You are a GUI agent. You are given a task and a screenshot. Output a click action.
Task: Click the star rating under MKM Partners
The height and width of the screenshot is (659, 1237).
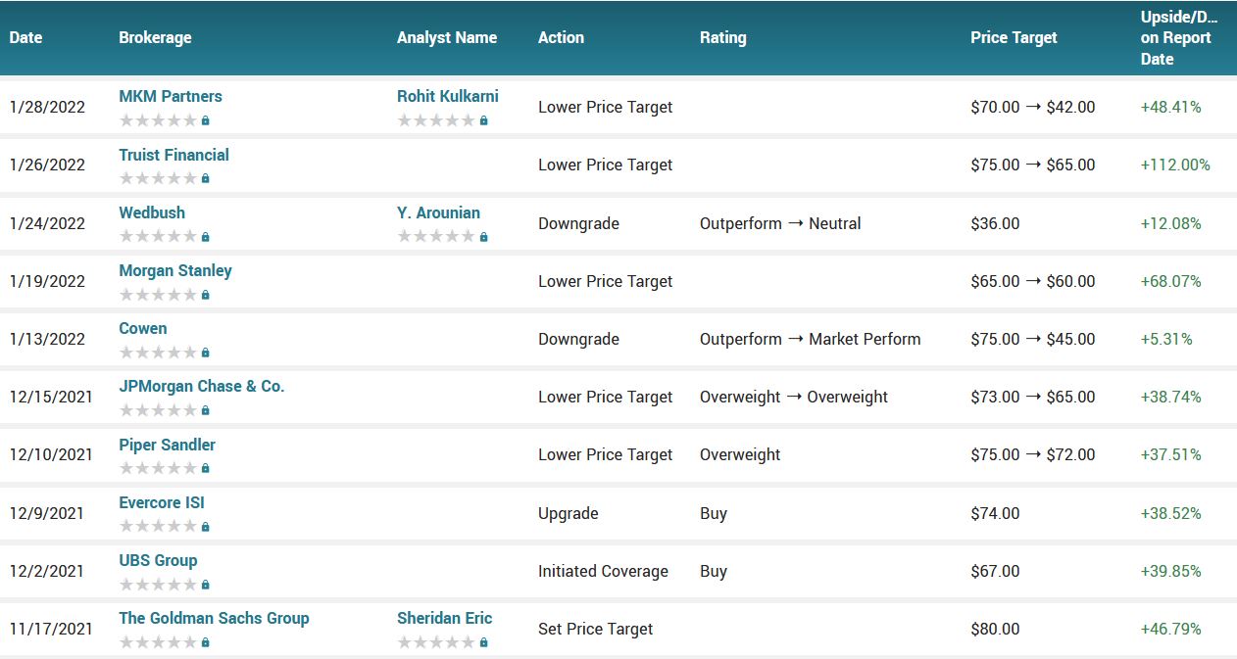pyautogui.click(x=158, y=120)
